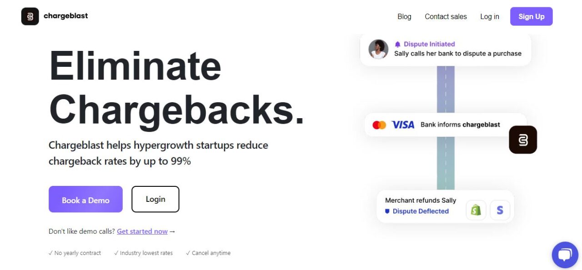
Task: Click the purple dispute bell icon
Action: 398,44
